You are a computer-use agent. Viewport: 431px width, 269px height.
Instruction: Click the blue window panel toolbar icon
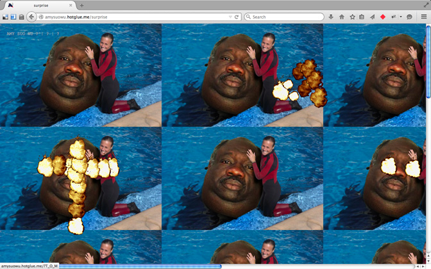pos(13,17)
